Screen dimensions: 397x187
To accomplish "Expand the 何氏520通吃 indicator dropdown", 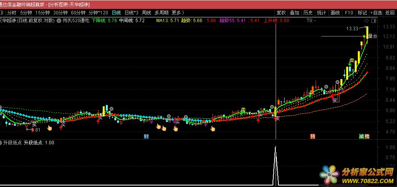I will click(x=59, y=21).
